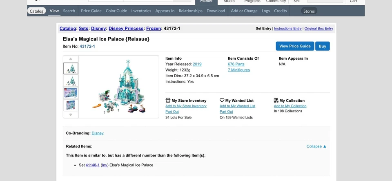Click '34 Lots For Sale' text
The width and height of the screenshot is (392, 181).
click(178, 117)
